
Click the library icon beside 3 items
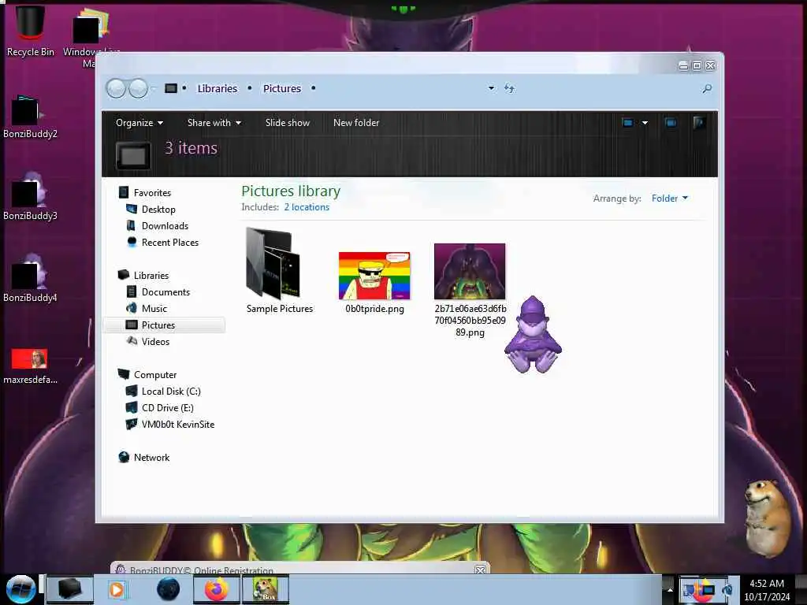pyautogui.click(x=133, y=155)
